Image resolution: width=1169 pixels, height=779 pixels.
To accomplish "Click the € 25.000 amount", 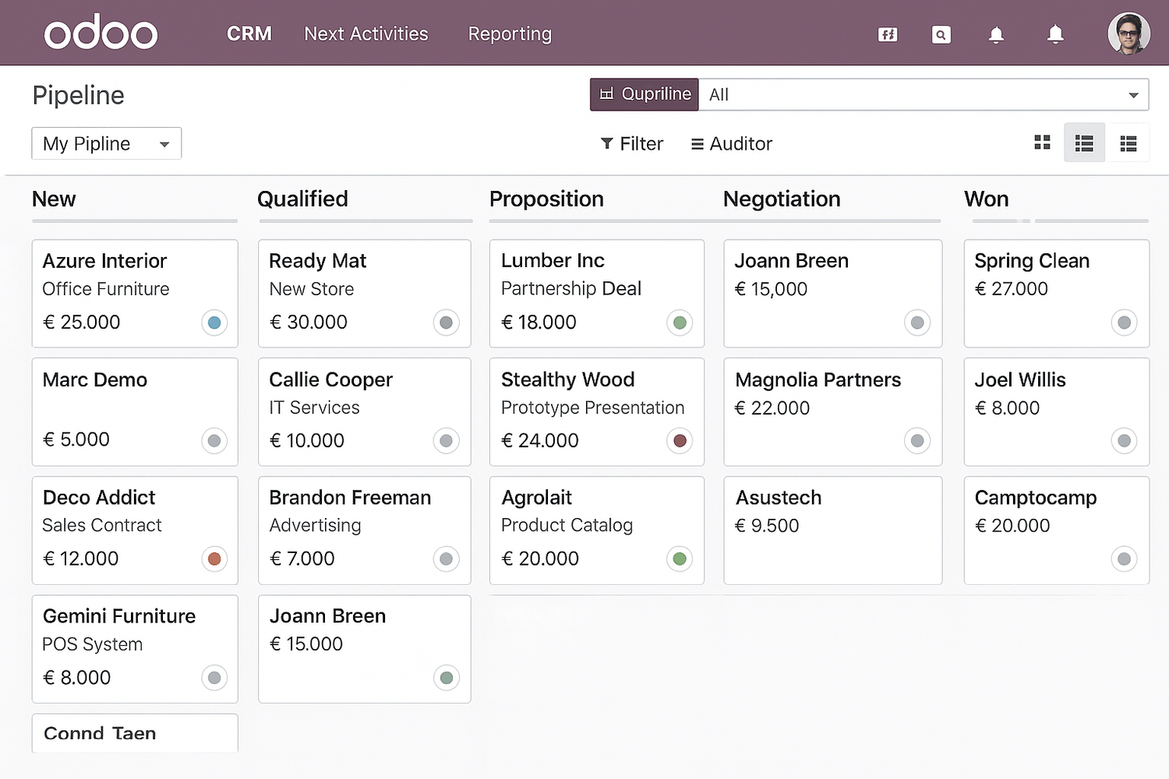I will click(81, 323).
